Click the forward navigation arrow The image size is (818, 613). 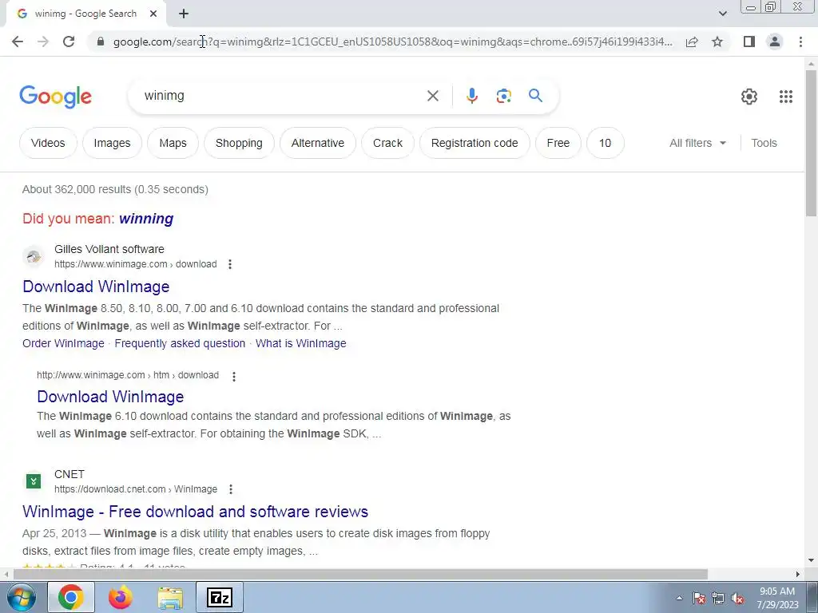(x=43, y=42)
